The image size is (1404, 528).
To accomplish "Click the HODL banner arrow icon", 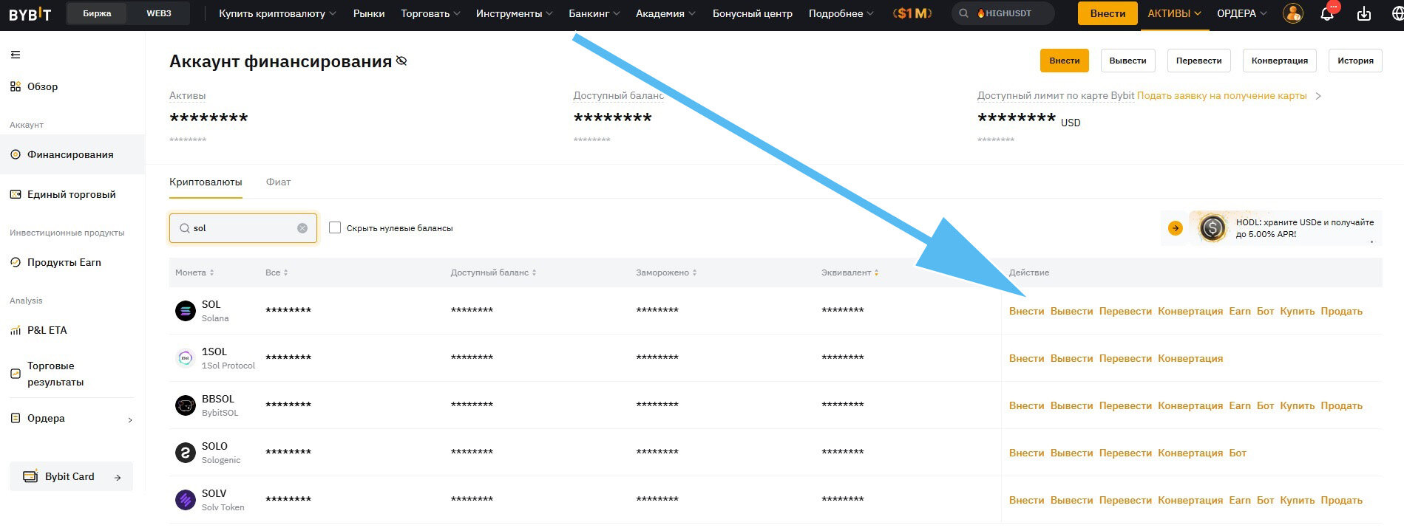I will tap(1176, 228).
